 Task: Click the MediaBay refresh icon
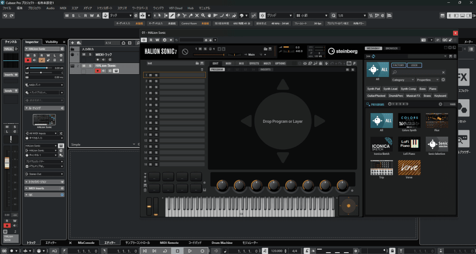point(373,56)
